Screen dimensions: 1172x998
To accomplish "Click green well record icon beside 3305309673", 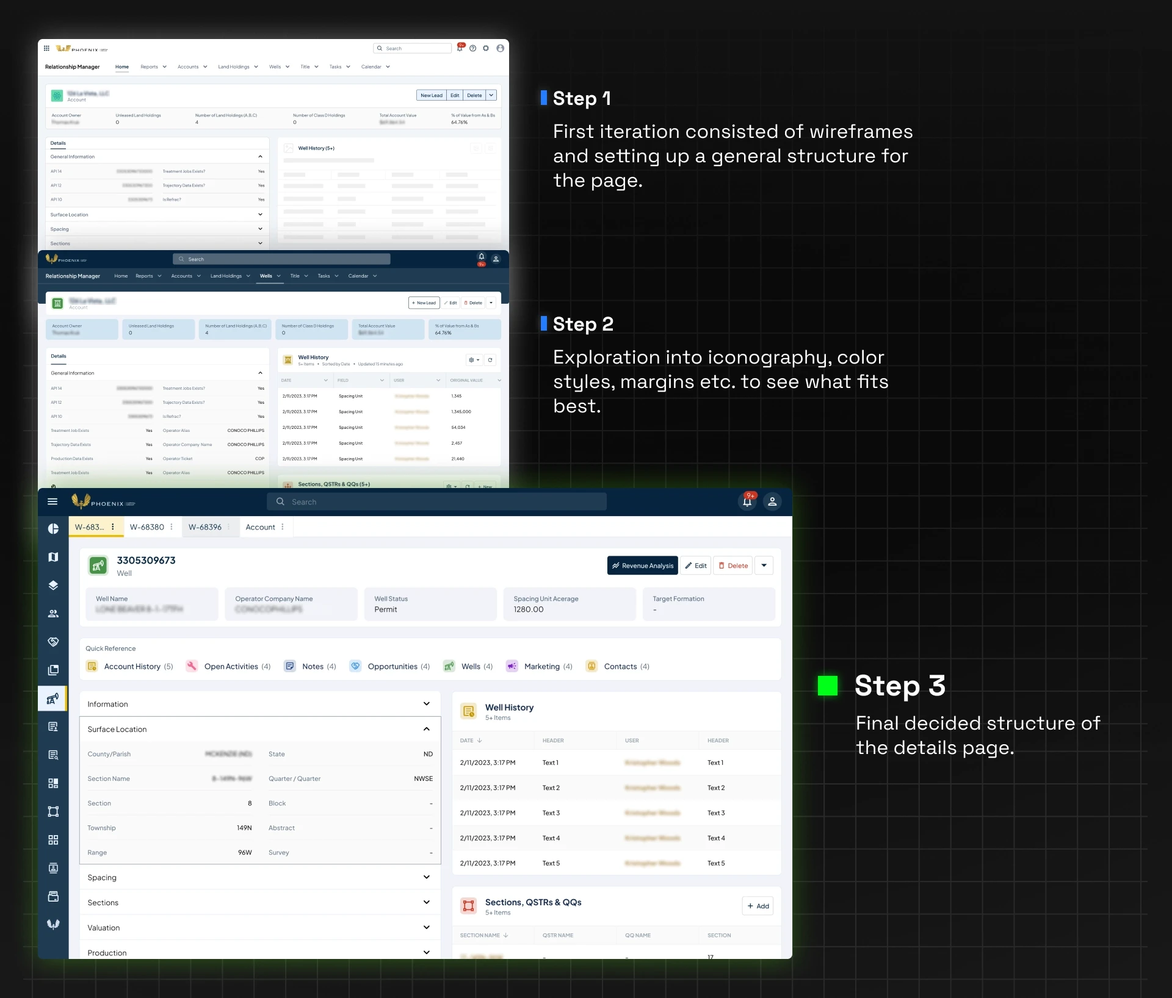I will (x=98, y=565).
